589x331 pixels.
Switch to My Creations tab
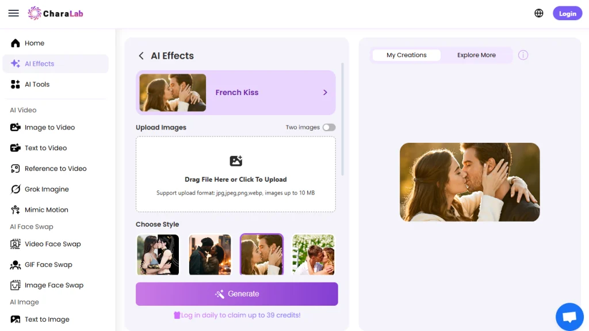click(407, 55)
